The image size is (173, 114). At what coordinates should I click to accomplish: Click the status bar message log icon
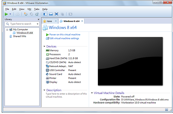point(167,109)
